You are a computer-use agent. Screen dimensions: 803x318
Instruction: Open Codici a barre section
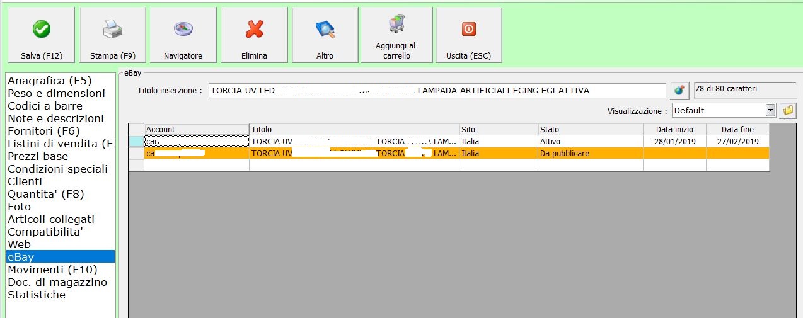tap(45, 106)
